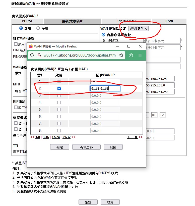
Task: Switch to the PPPoE tab
Action: point(28,21)
